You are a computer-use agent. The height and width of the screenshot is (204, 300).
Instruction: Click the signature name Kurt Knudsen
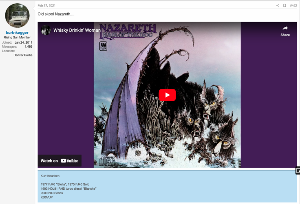(x=50, y=176)
